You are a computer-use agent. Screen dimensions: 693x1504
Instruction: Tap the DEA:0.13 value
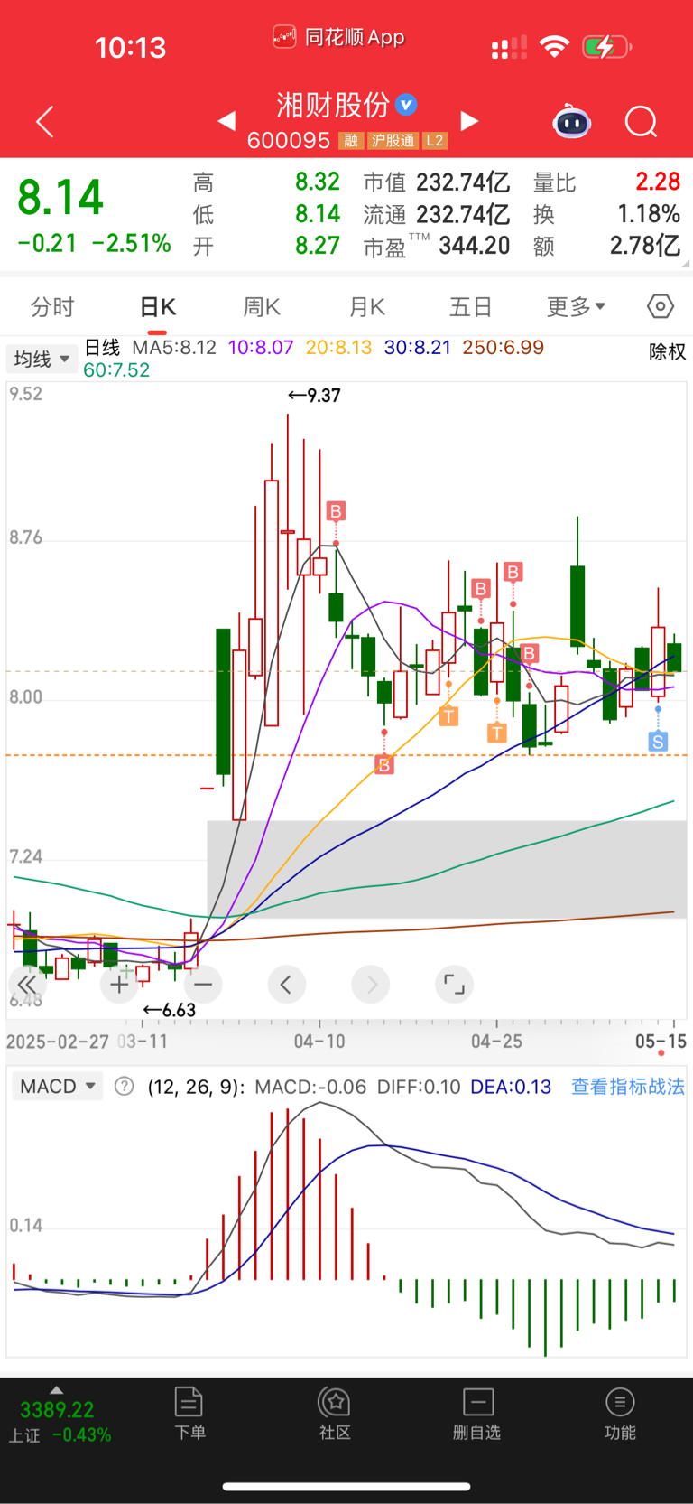[511, 1087]
